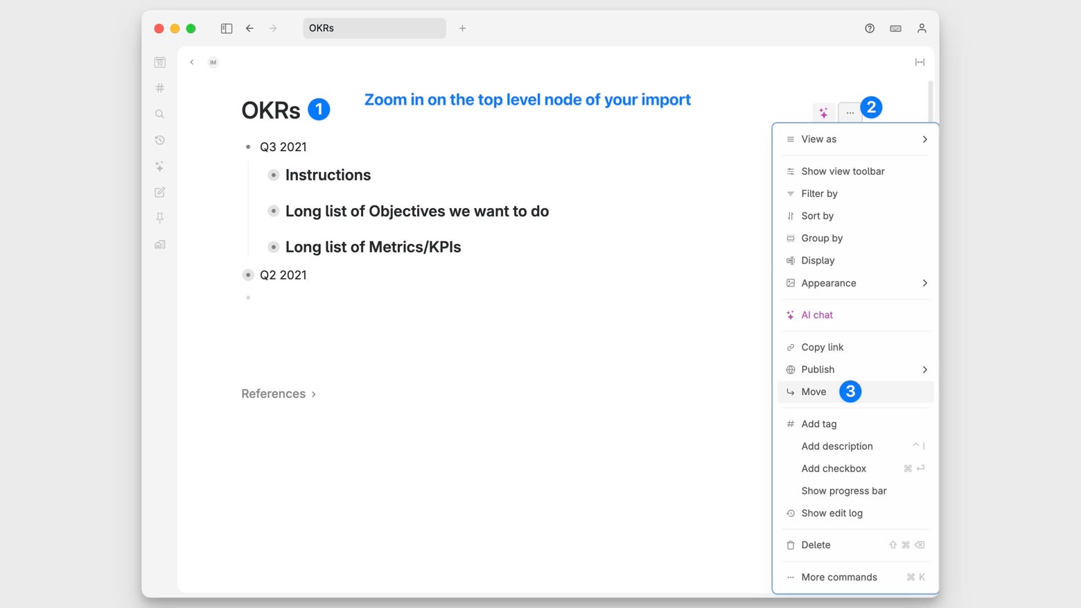
Task: Click Long list of Objectives text
Action: pos(417,211)
